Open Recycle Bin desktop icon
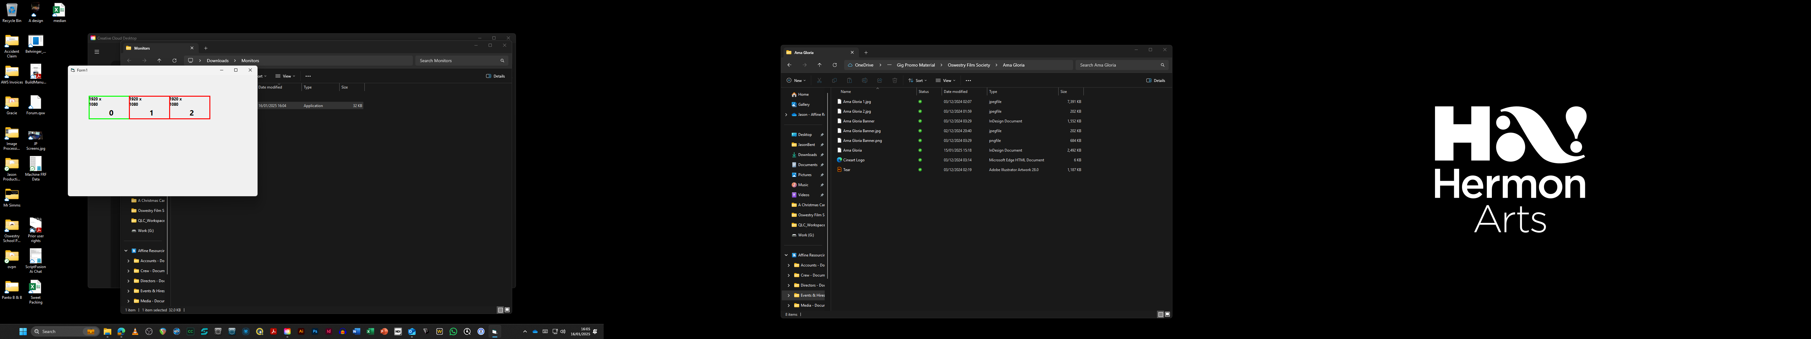The image size is (1811, 339). click(12, 12)
